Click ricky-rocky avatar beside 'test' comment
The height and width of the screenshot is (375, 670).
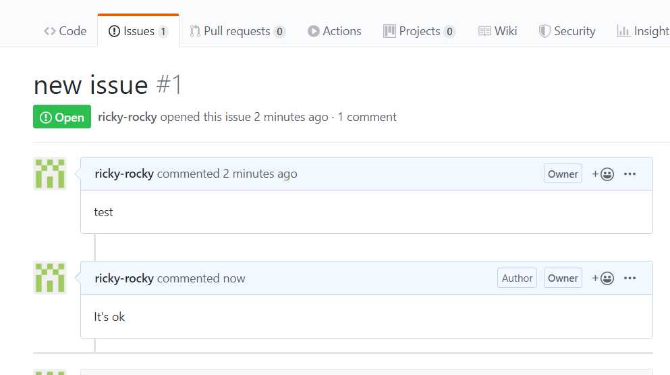(x=50, y=174)
